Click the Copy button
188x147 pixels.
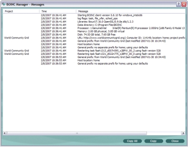[154, 141]
